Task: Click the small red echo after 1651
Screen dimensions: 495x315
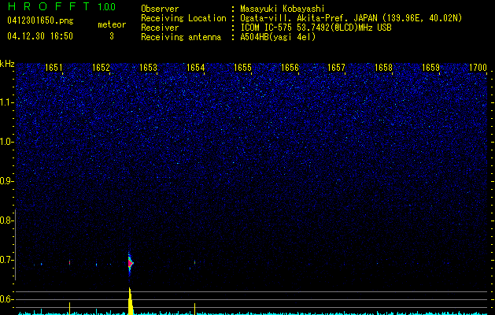Action: [x=69, y=262]
